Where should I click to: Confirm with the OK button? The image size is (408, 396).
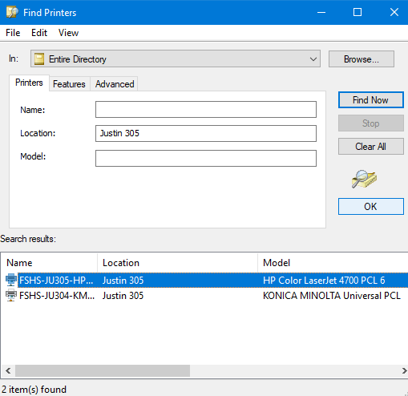click(371, 206)
